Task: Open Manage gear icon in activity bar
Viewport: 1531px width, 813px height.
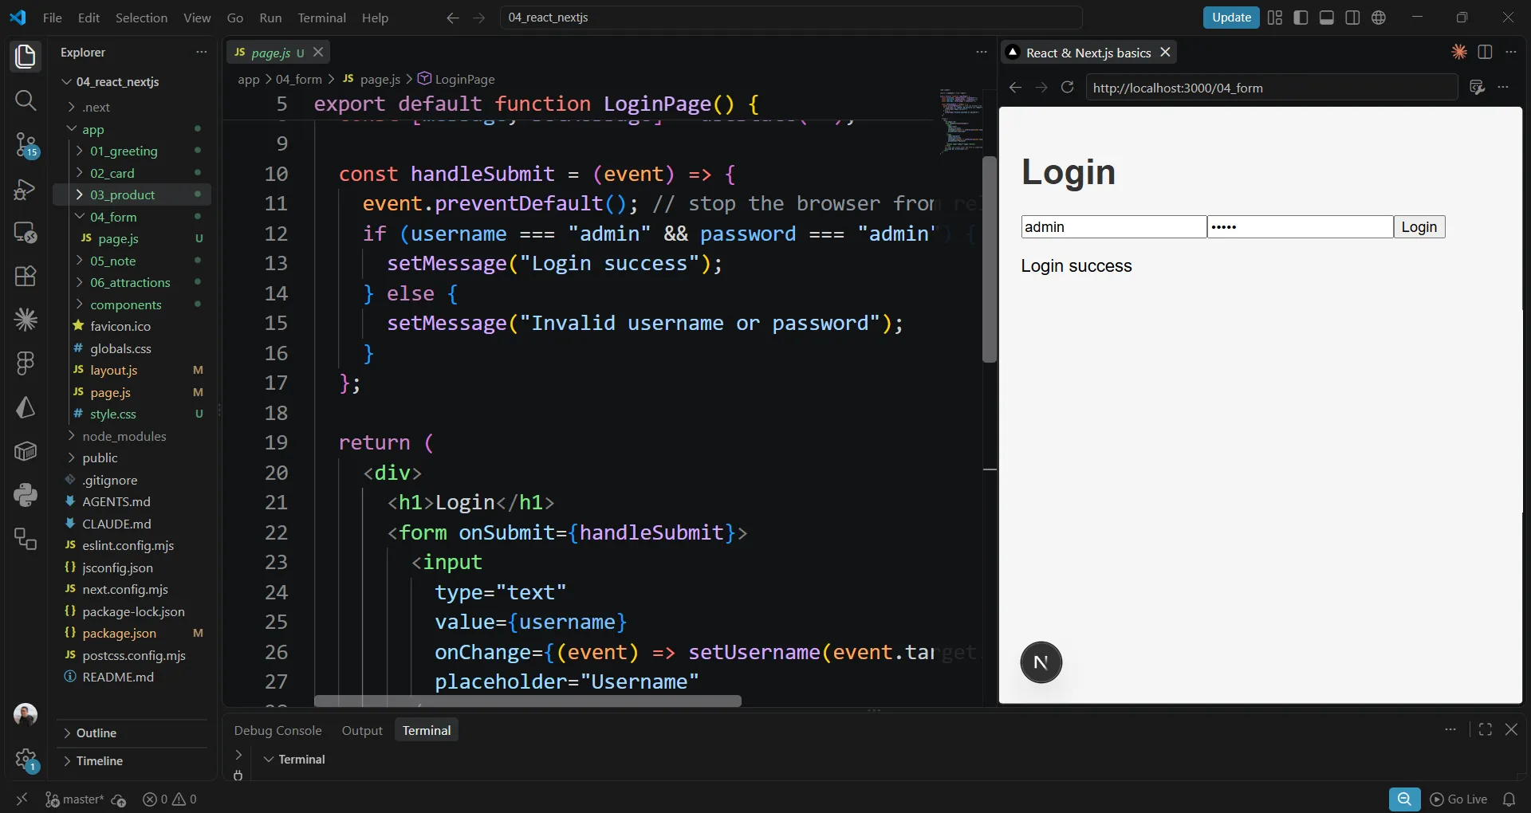Action: 26,759
